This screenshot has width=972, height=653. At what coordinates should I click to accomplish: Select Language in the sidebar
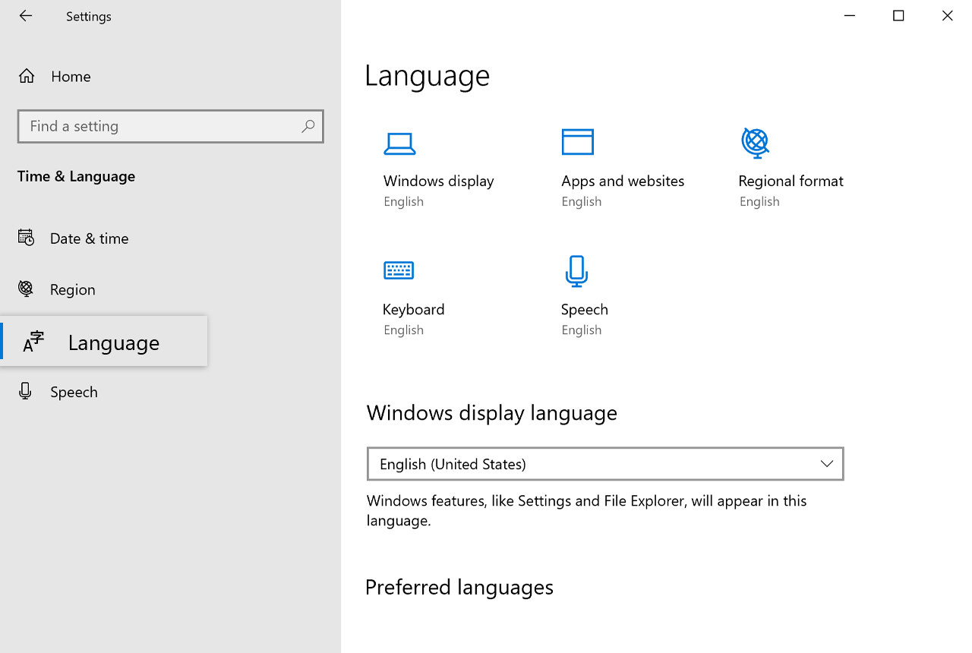[x=113, y=342]
